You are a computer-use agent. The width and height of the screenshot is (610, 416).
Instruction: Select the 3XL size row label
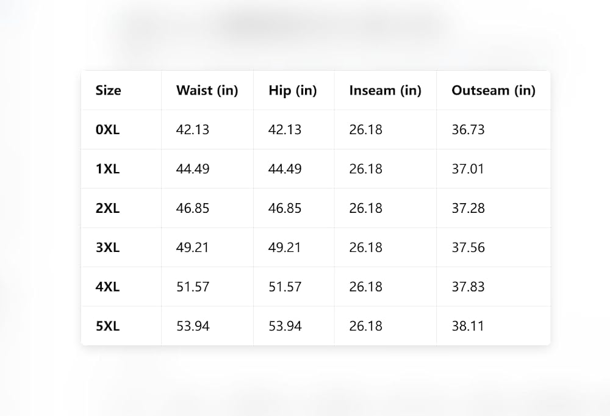(108, 248)
